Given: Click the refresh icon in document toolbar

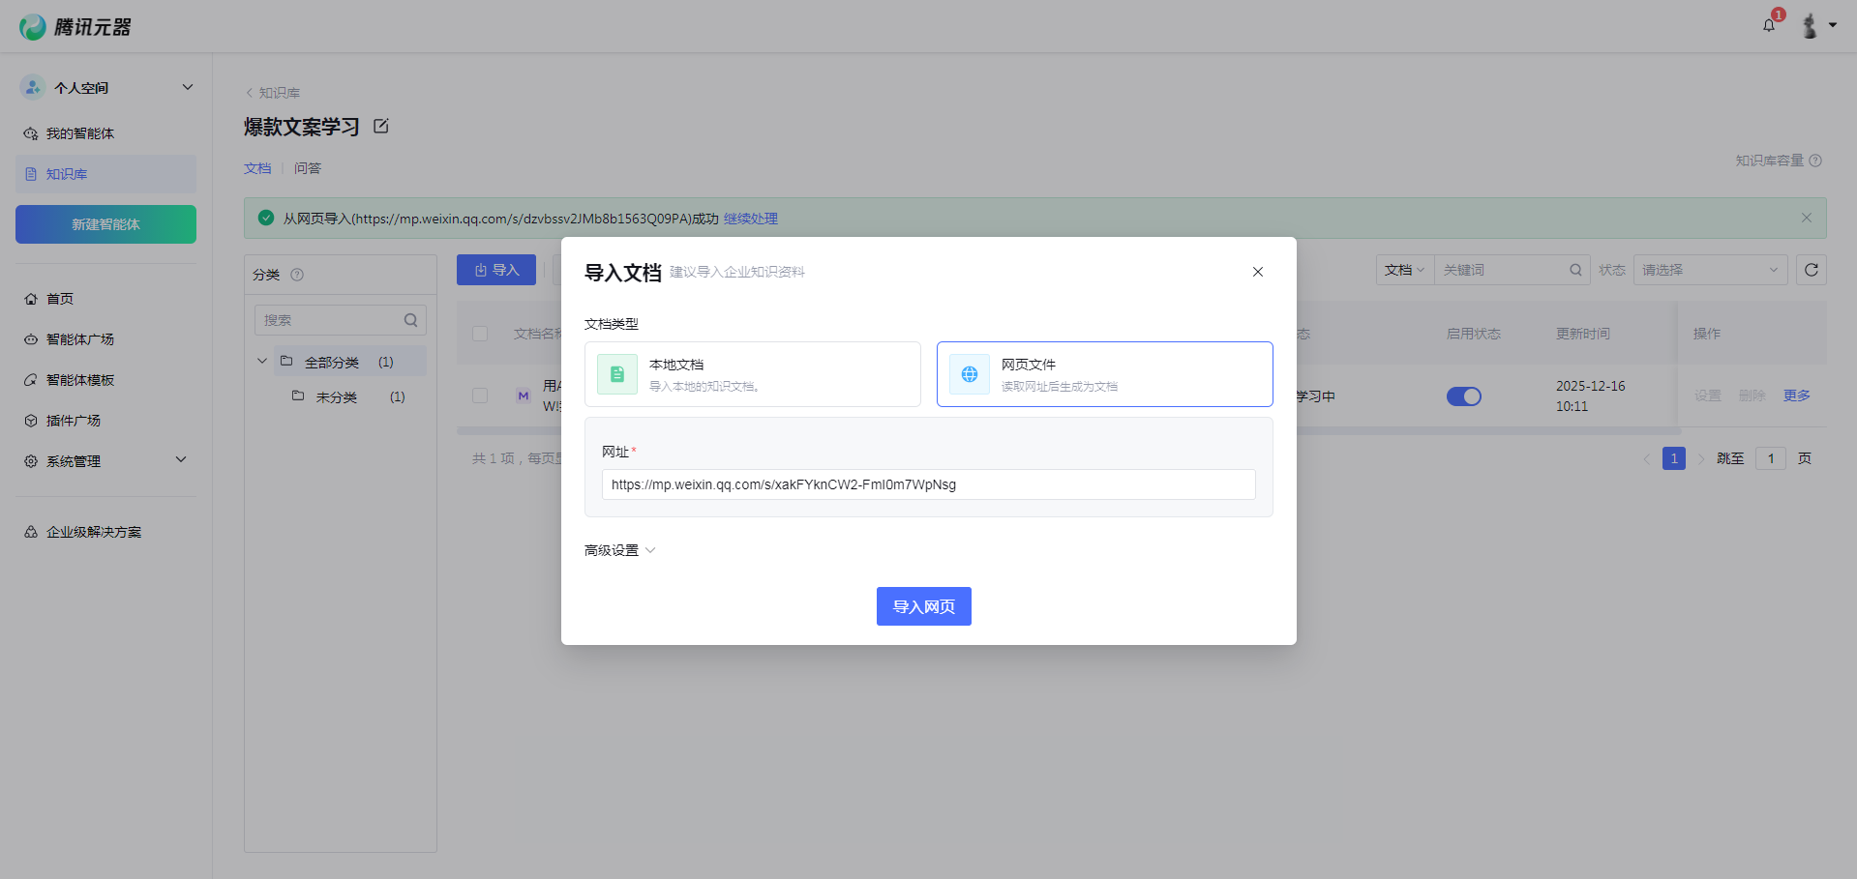Looking at the screenshot, I should [1811, 270].
